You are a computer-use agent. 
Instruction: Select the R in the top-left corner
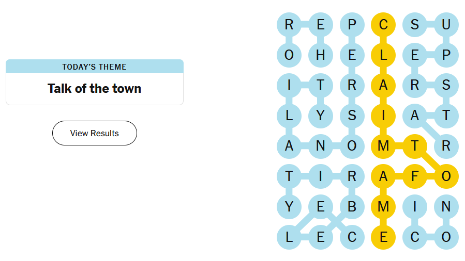(x=289, y=25)
